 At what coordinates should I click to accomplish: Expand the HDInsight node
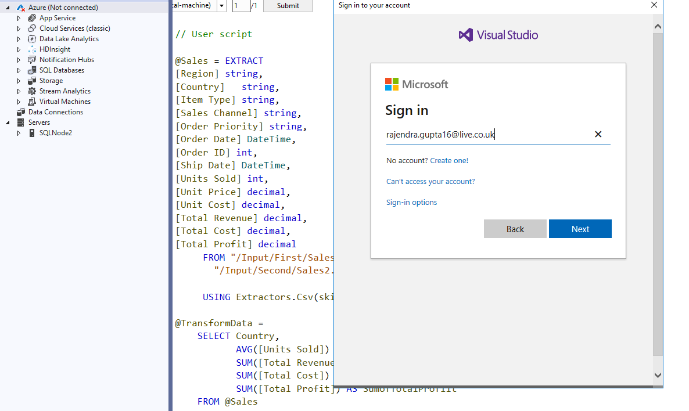(x=19, y=49)
